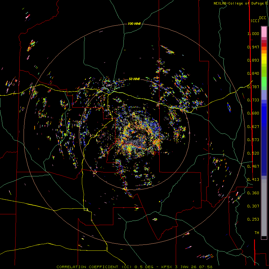Pick the bright green segment of the color bar

264,82
